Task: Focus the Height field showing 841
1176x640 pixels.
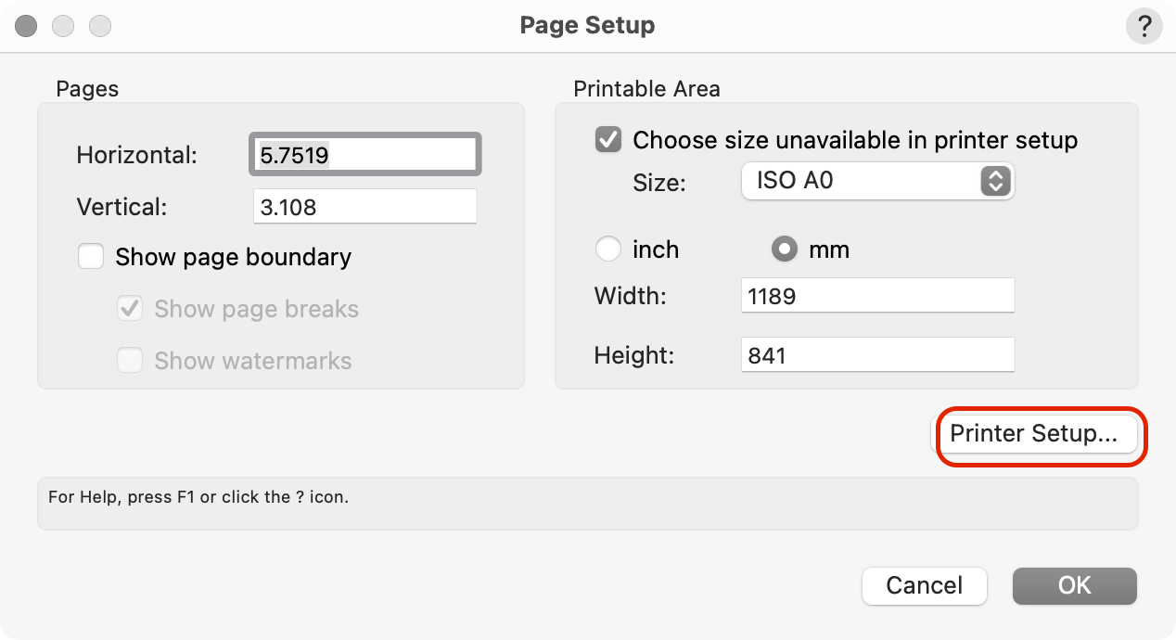Action: [x=878, y=354]
